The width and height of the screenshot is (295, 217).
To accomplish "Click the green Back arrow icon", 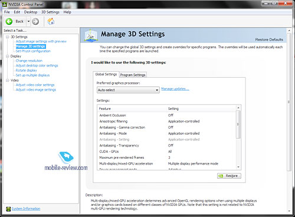I will point(9,21).
